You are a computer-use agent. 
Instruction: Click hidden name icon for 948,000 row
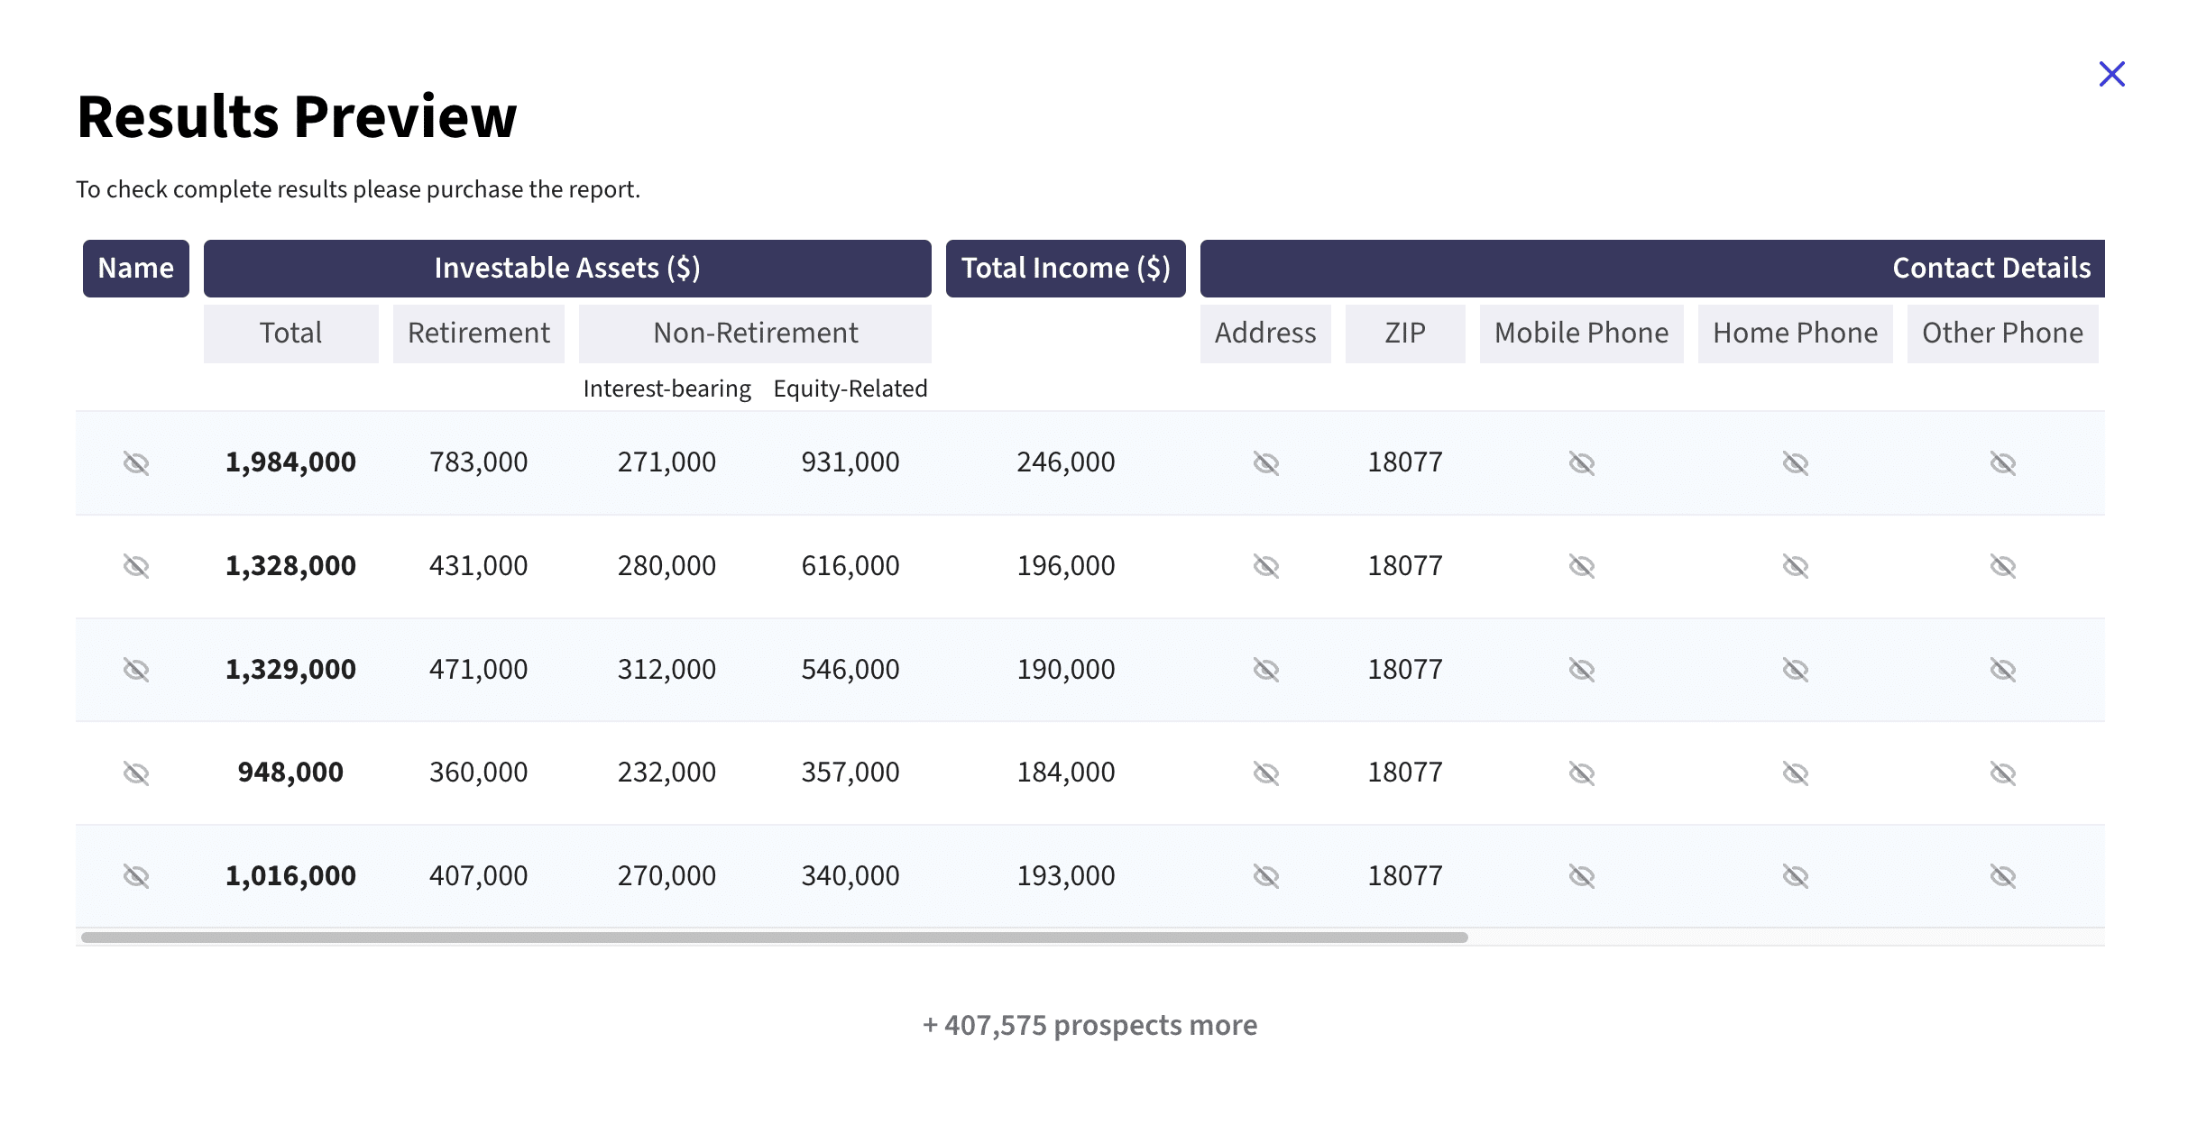point(136,773)
